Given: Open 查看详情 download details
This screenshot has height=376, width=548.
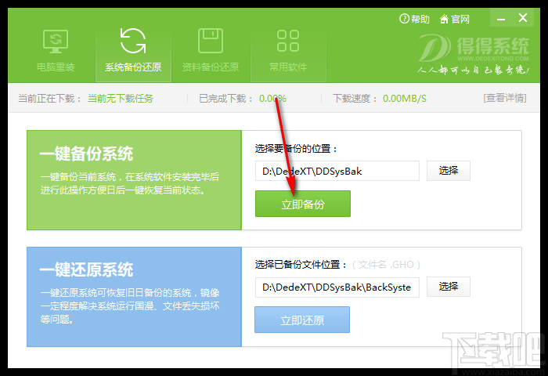Looking at the screenshot, I should click(505, 98).
